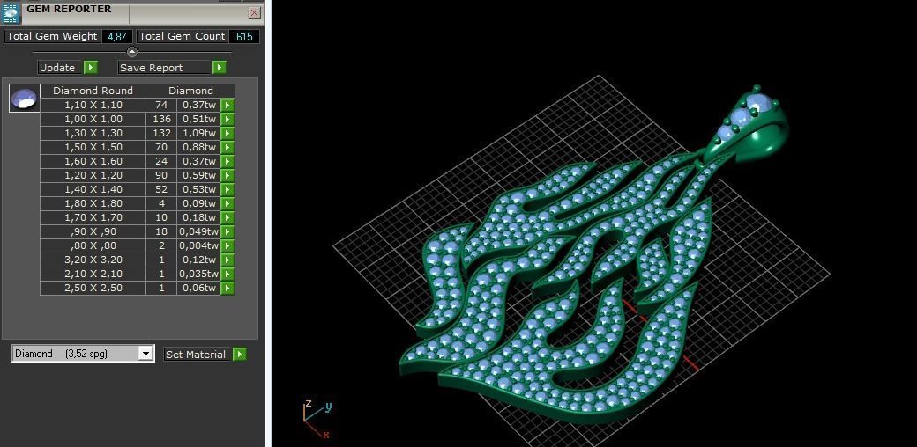917x447 pixels.
Task: Select the 1,10 X 1,10 size cell
Action: pyautogui.click(x=93, y=105)
